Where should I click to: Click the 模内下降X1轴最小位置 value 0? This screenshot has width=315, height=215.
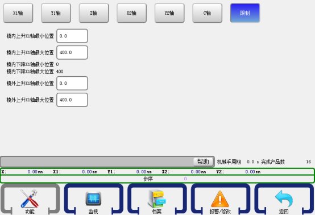57,64
